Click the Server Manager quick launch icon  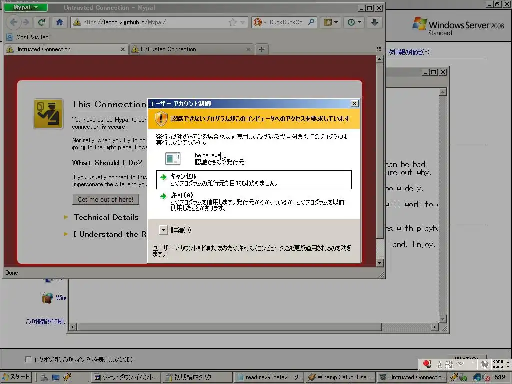click(44, 378)
